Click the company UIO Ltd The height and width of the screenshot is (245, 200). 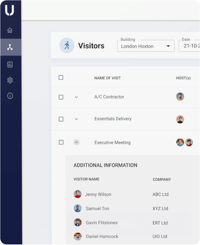point(160,237)
